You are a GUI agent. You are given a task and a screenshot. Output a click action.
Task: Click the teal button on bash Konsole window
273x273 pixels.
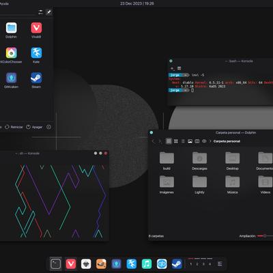[x=171, y=61]
